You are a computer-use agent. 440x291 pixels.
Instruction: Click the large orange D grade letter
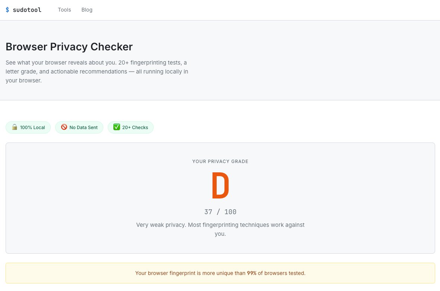220,185
